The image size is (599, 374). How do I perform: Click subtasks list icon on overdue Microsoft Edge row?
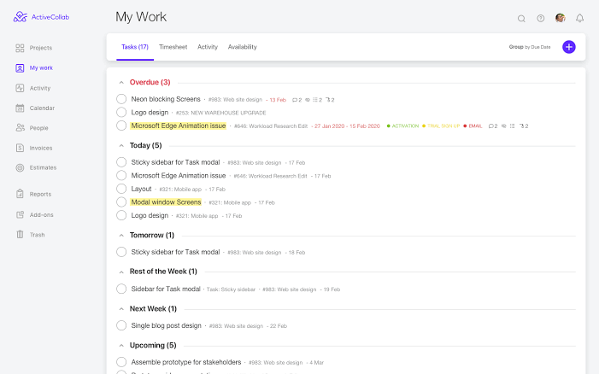[513, 126]
